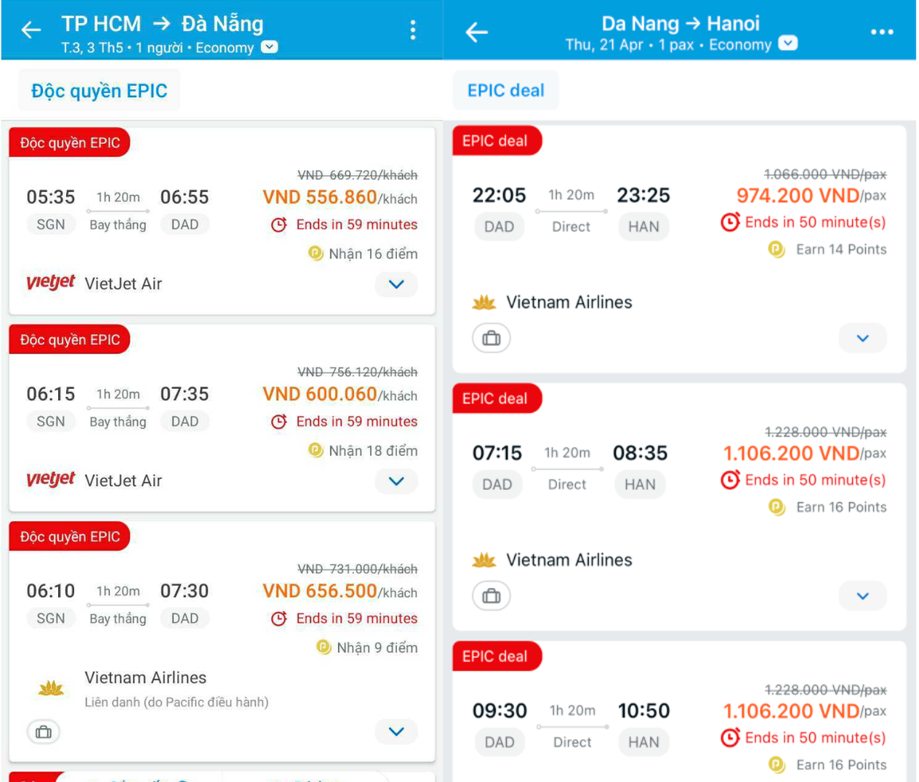919x782 pixels.
Task: Tap baggage icon on 07:15 Vietnam Airlines flight
Action: (x=492, y=596)
